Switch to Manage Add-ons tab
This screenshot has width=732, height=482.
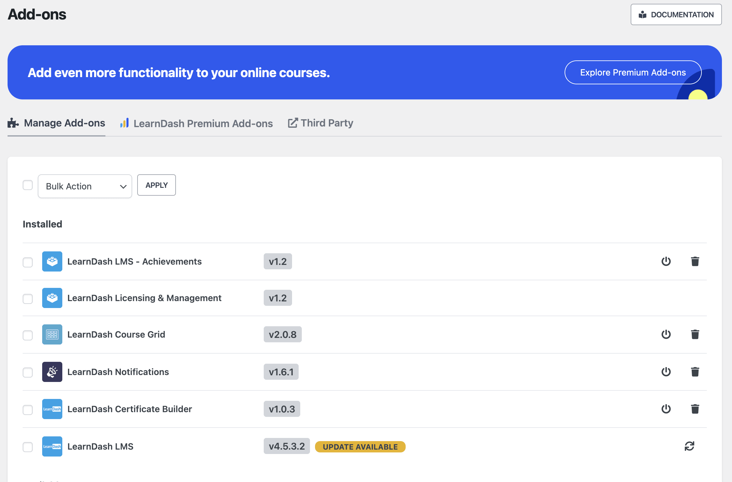[x=57, y=123]
